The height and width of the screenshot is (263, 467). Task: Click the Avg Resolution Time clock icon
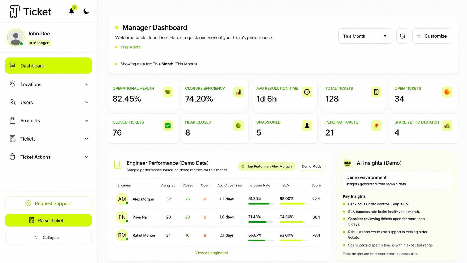pos(307,92)
